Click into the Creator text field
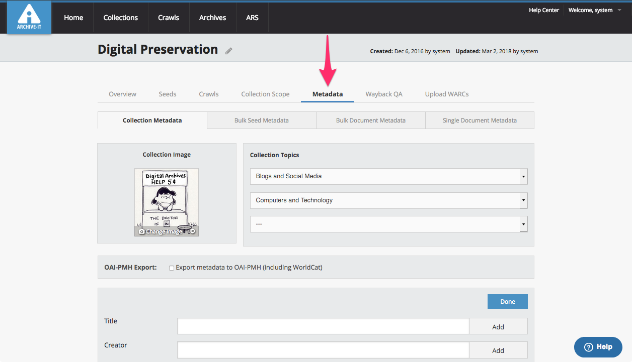Image resolution: width=632 pixels, height=362 pixels. 323,350
